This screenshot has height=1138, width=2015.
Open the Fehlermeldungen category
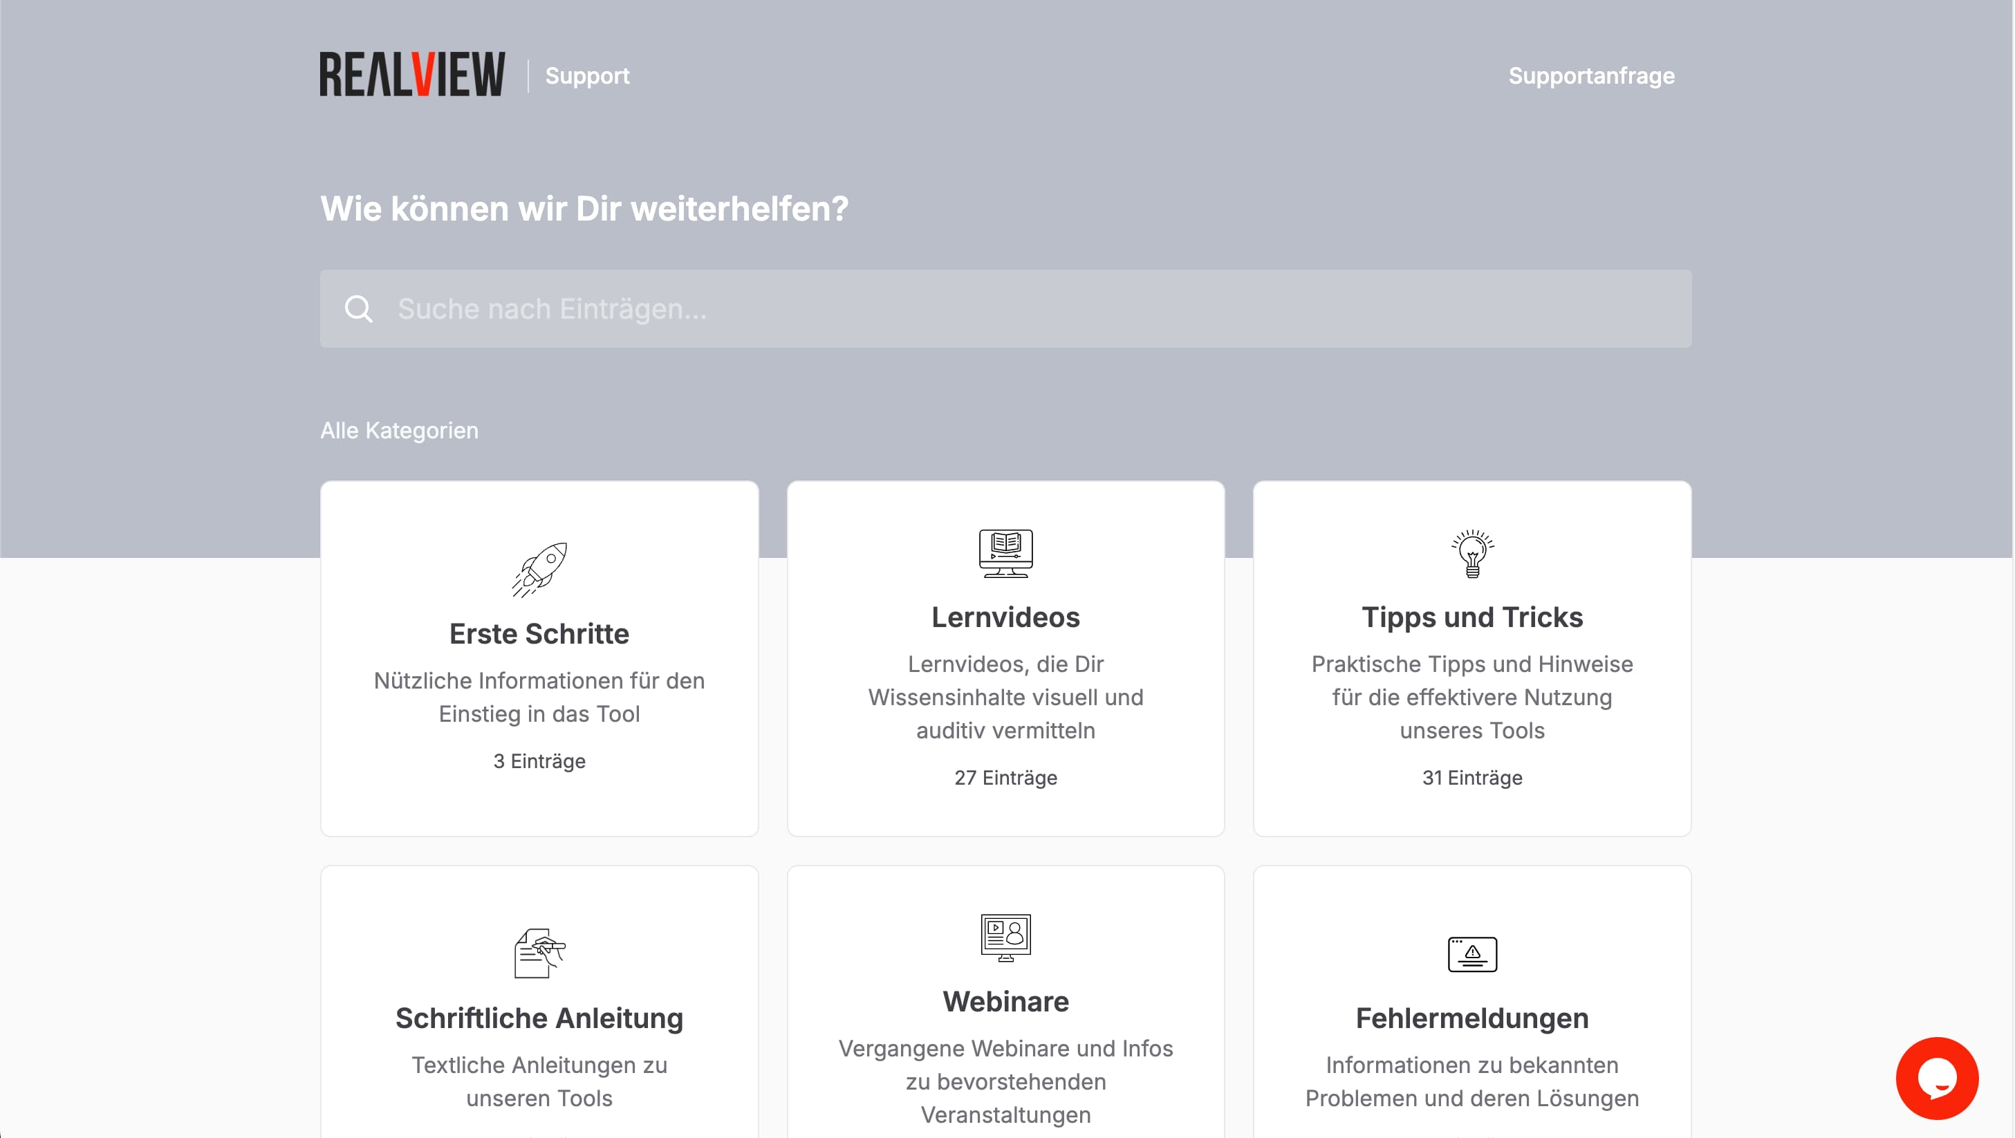[1472, 1017]
